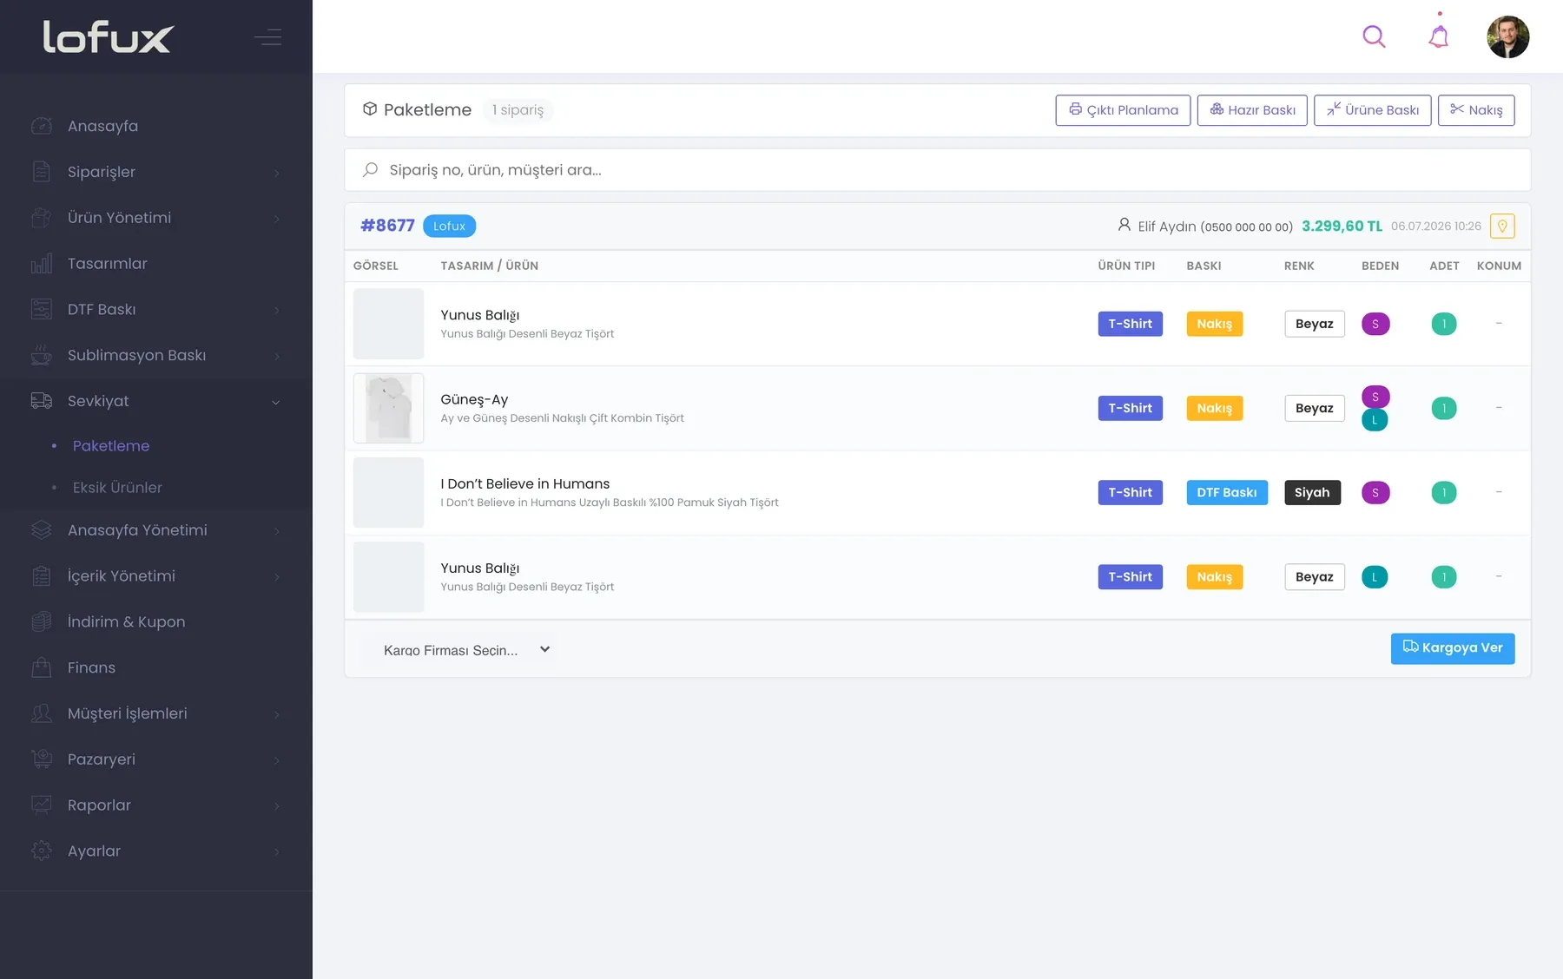
Task: Click the Sevkiyat truck icon
Action: (42, 401)
